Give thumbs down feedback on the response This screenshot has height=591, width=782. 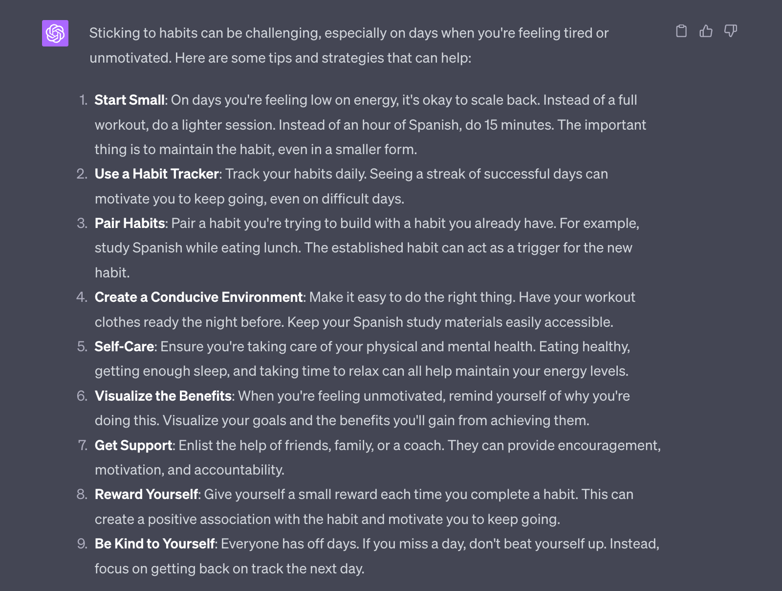point(730,32)
